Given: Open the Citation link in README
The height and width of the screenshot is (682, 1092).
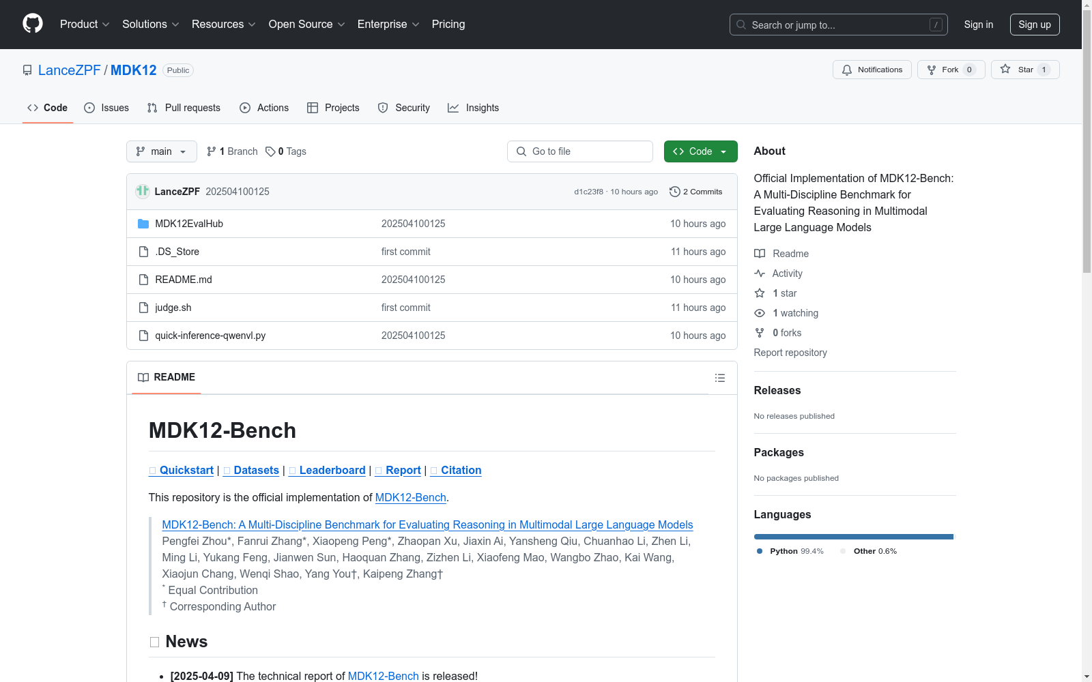Looking at the screenshot, I should 456,471.
